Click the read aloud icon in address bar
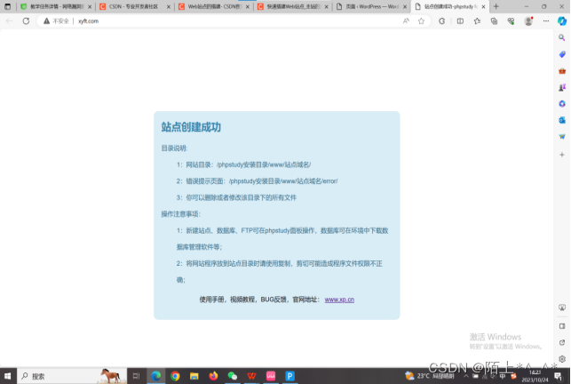Screen dimensions: 571x384 tap(406, 21)
